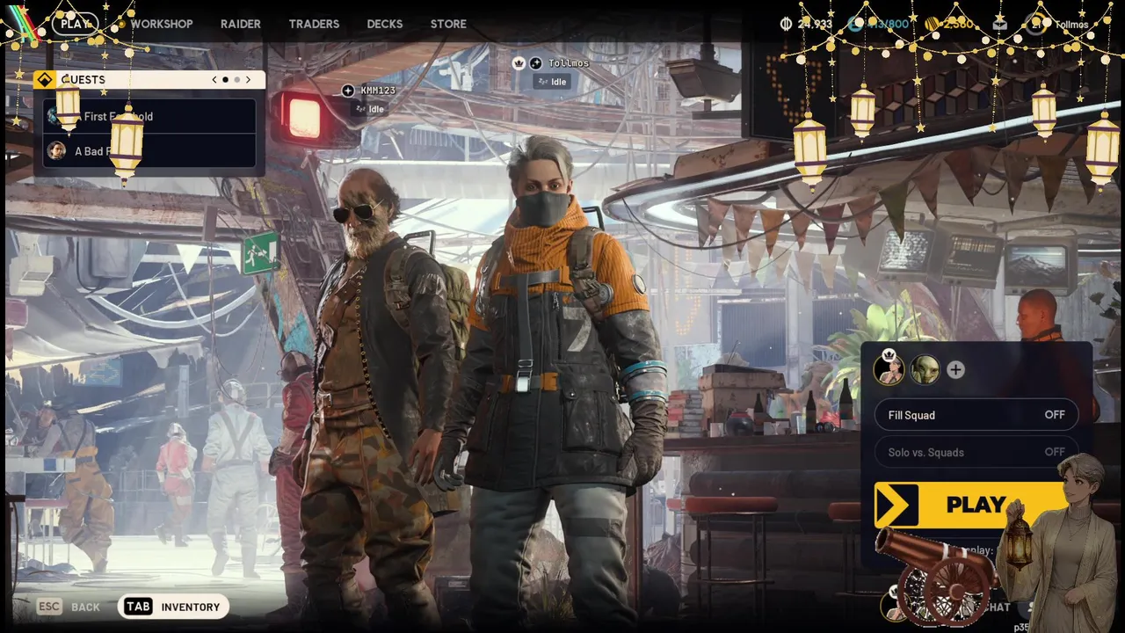Click Tollmos's Idle status label
Viewport: 1125px width, 633px height.
click(550, 82)
